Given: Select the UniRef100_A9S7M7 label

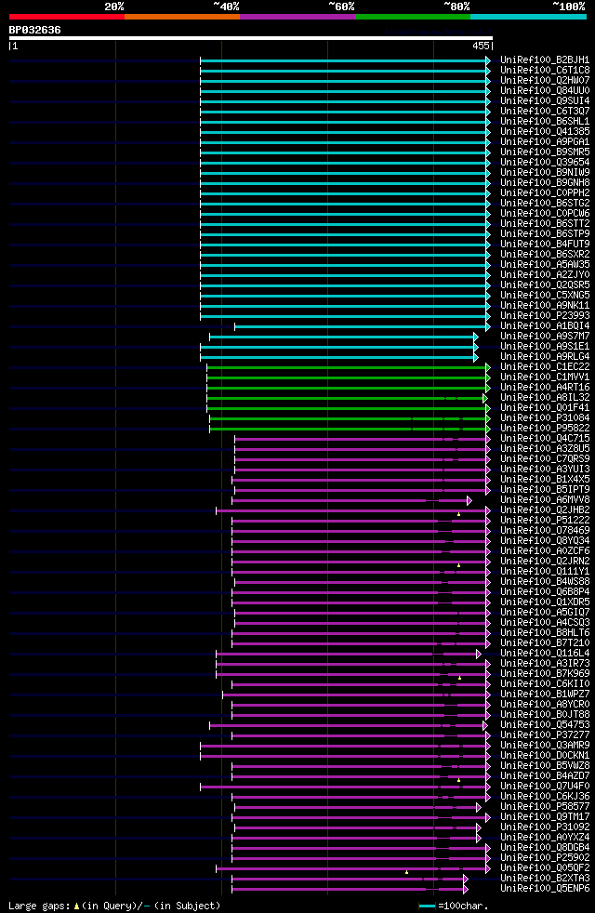Looking at the screenshot, I should point(545,336).
